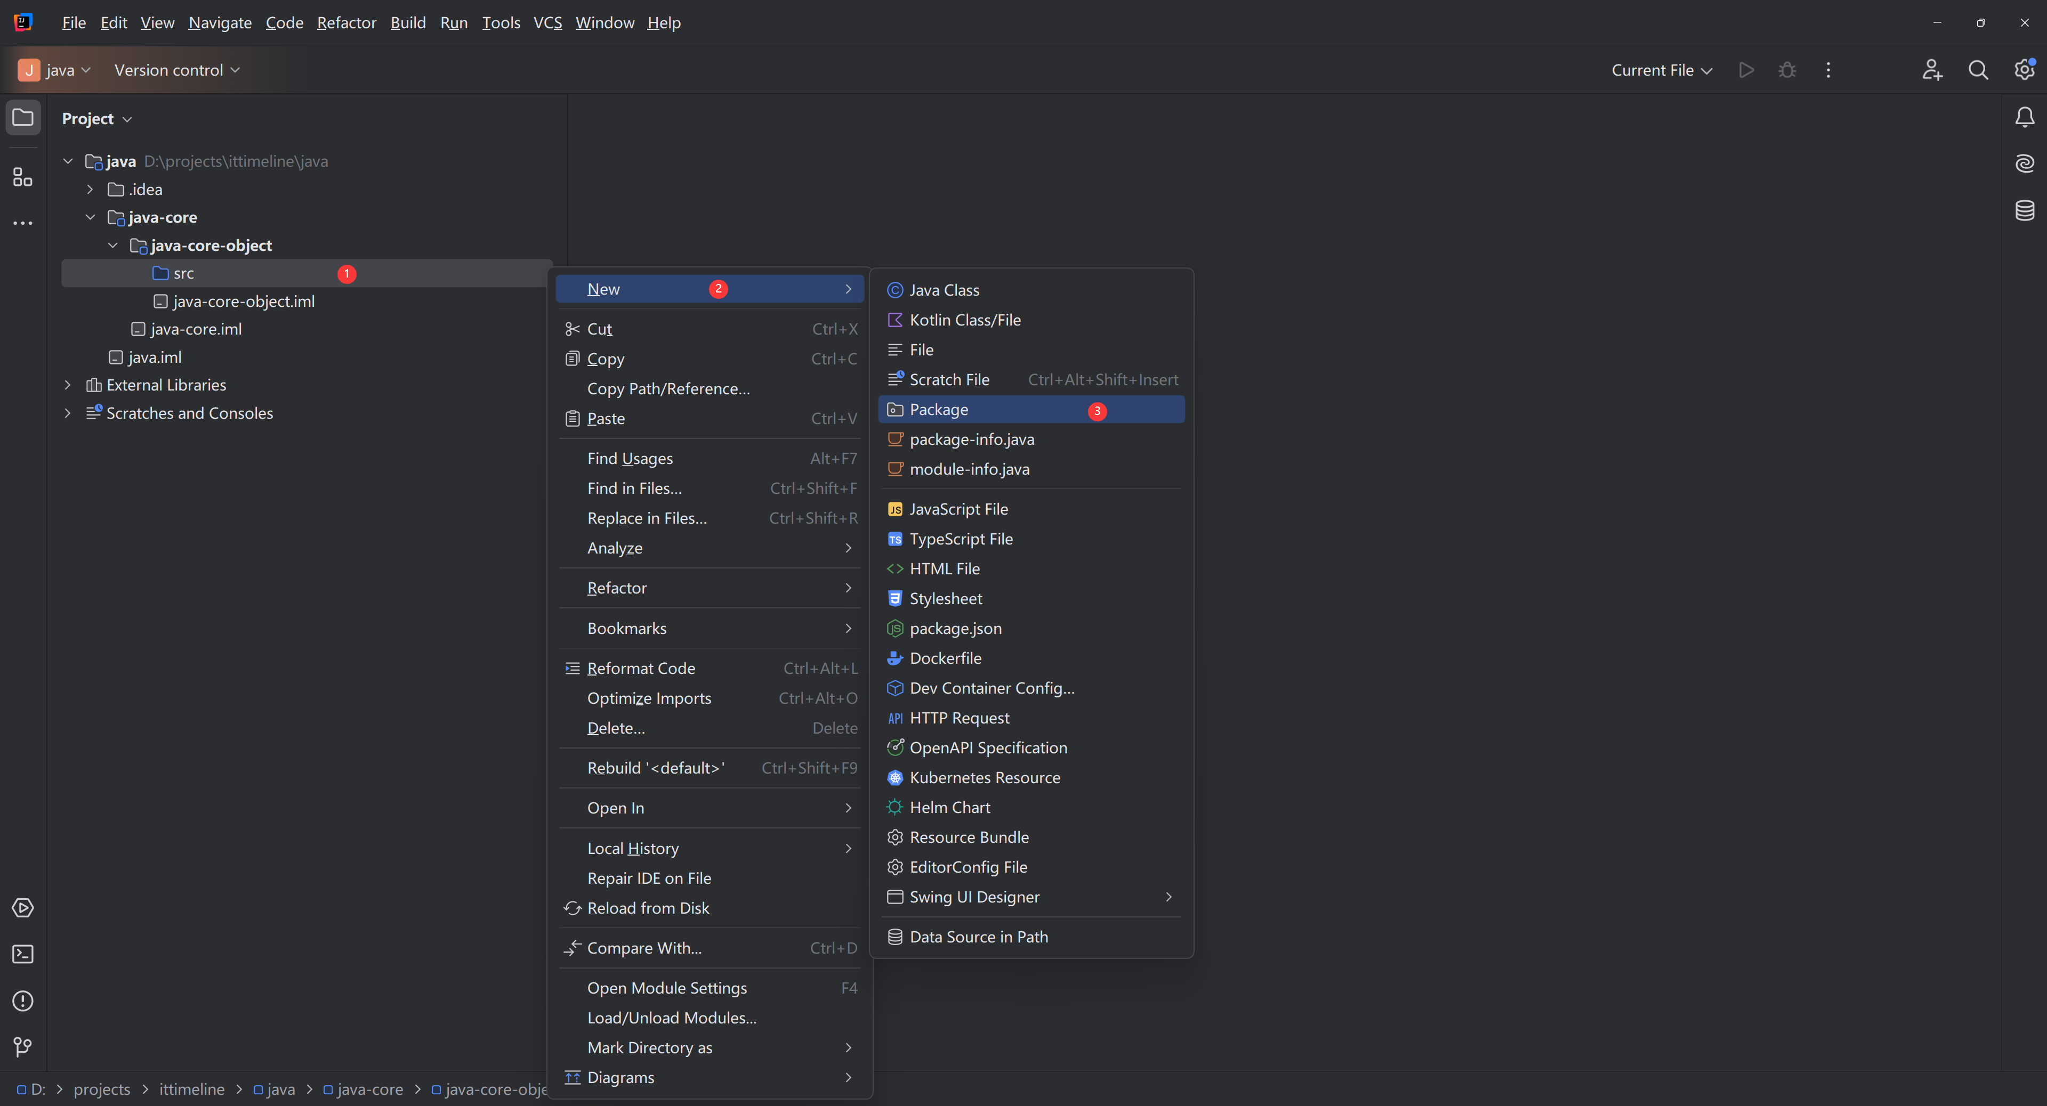Click the Notifications bell icon

pyautogui.click(x=2024, y=118)
